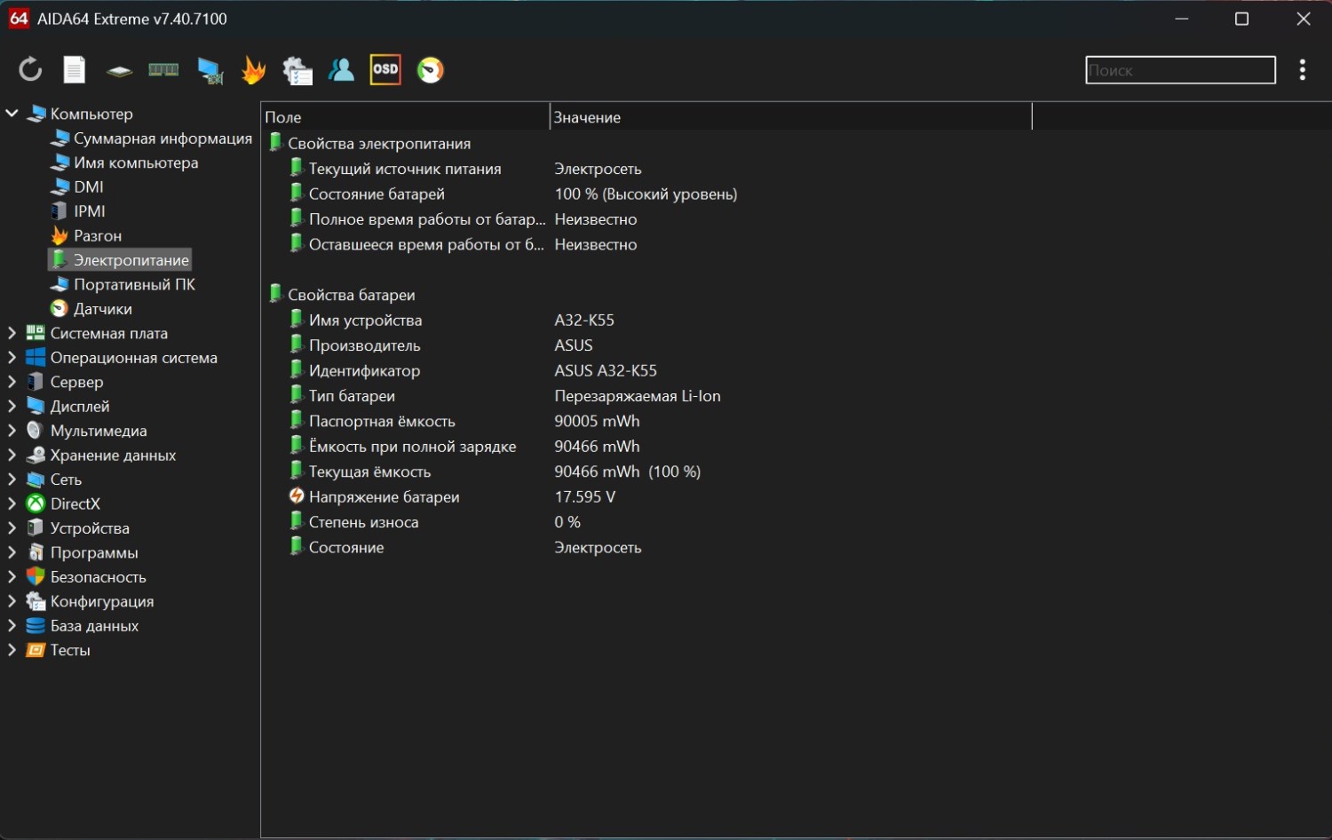Click the Refresh icon in toolbar
The width and height of the screenshot is (1332, 840).
[x=30, y=69]
